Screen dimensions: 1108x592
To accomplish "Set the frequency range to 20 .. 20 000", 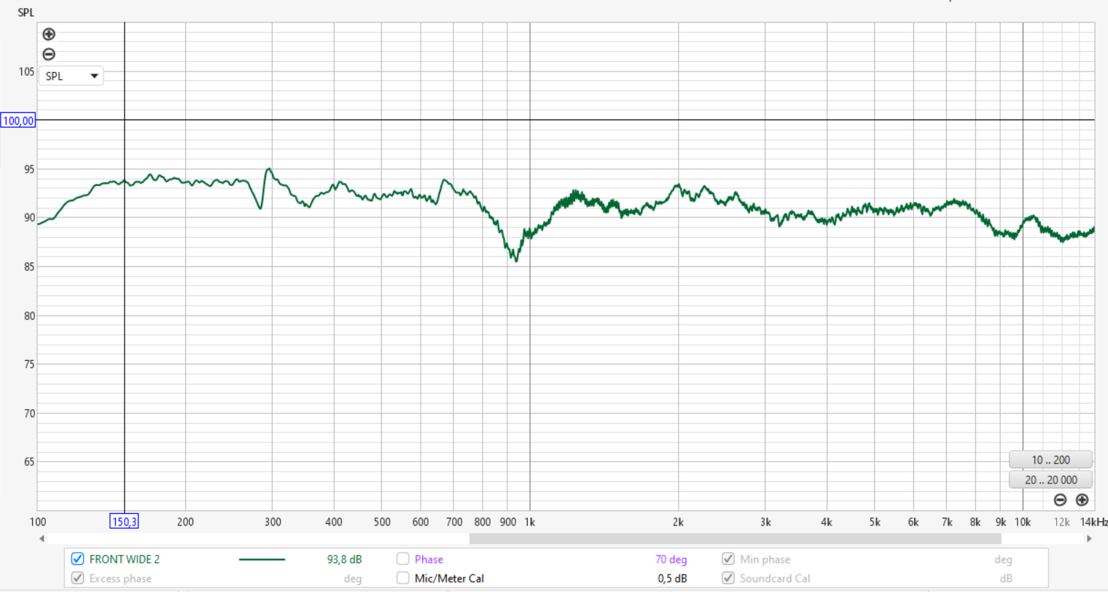I will [1050, 480].
